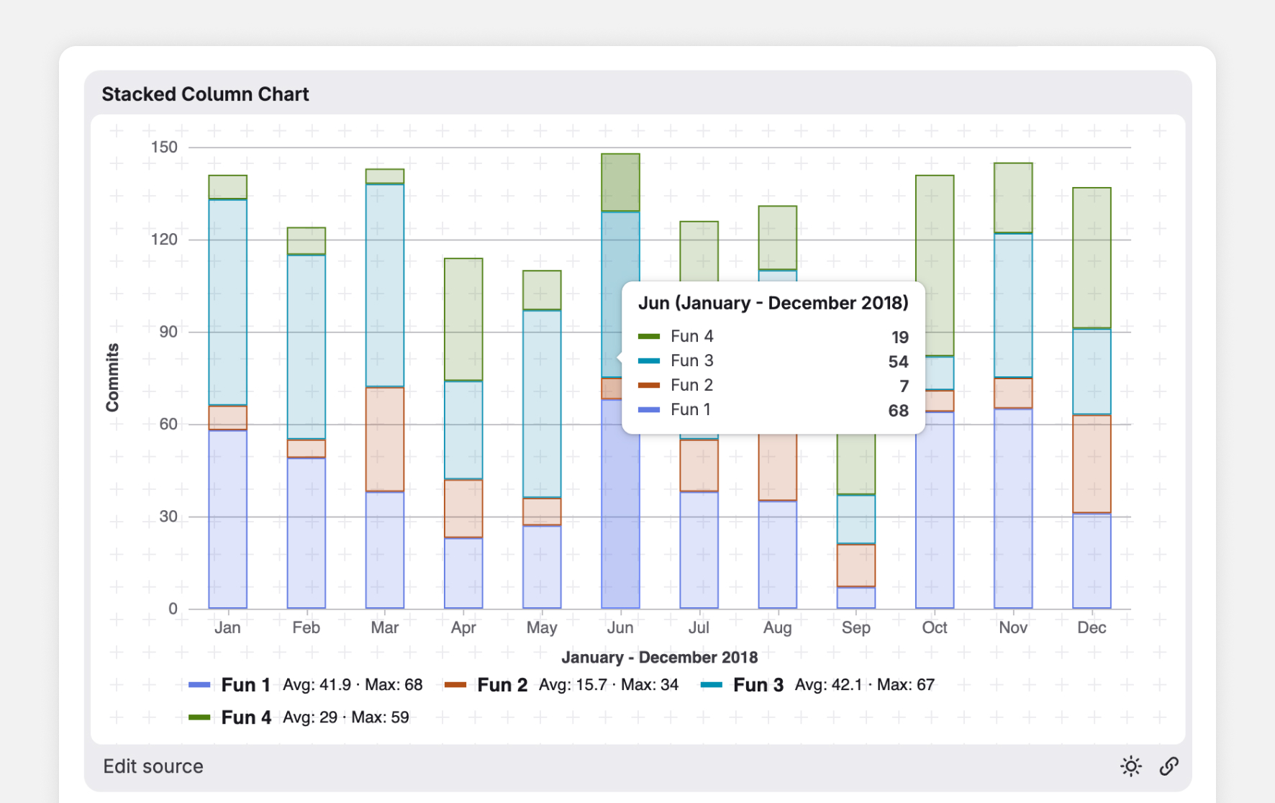Select the Jun Fun 1 highlighted bar segment
The height and width of the screenshot is (803, 1275).
(620, 504)
